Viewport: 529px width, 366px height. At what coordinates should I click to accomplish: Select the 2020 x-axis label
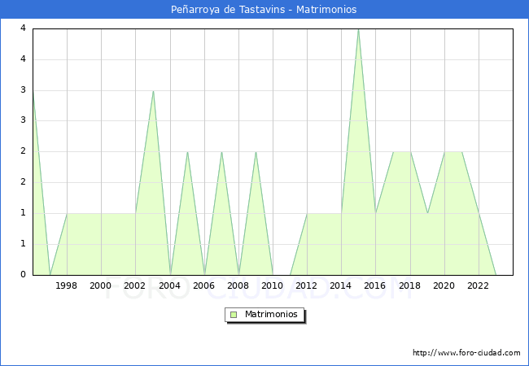[444, 285]
